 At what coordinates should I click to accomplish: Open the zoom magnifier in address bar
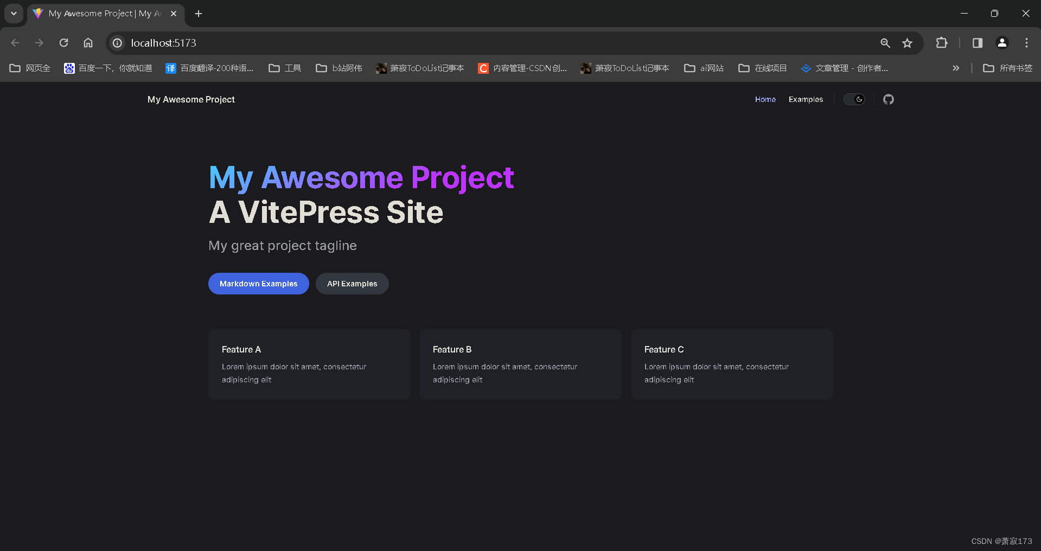[x=885, y=43]
